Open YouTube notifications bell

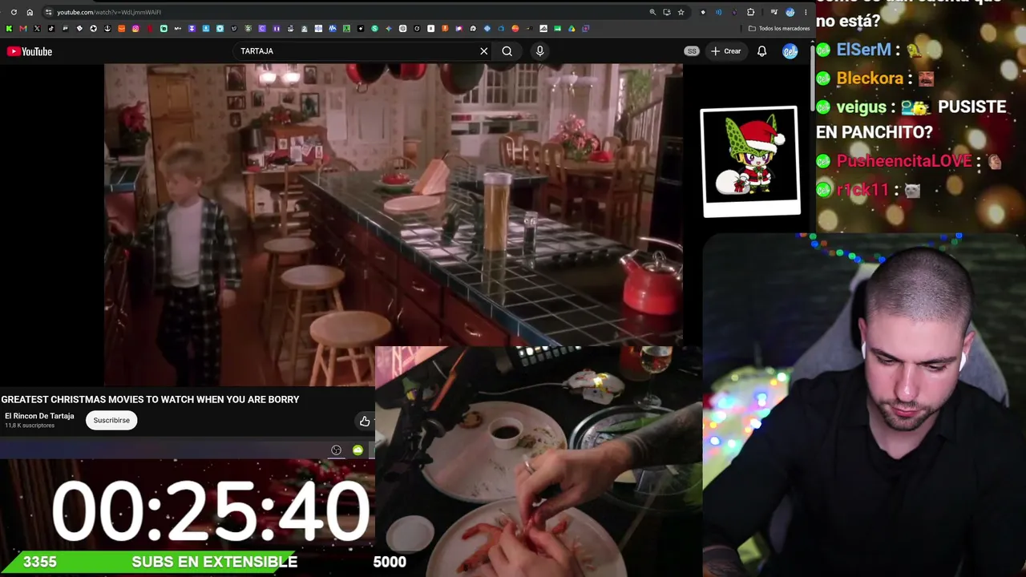pos(762,51)
